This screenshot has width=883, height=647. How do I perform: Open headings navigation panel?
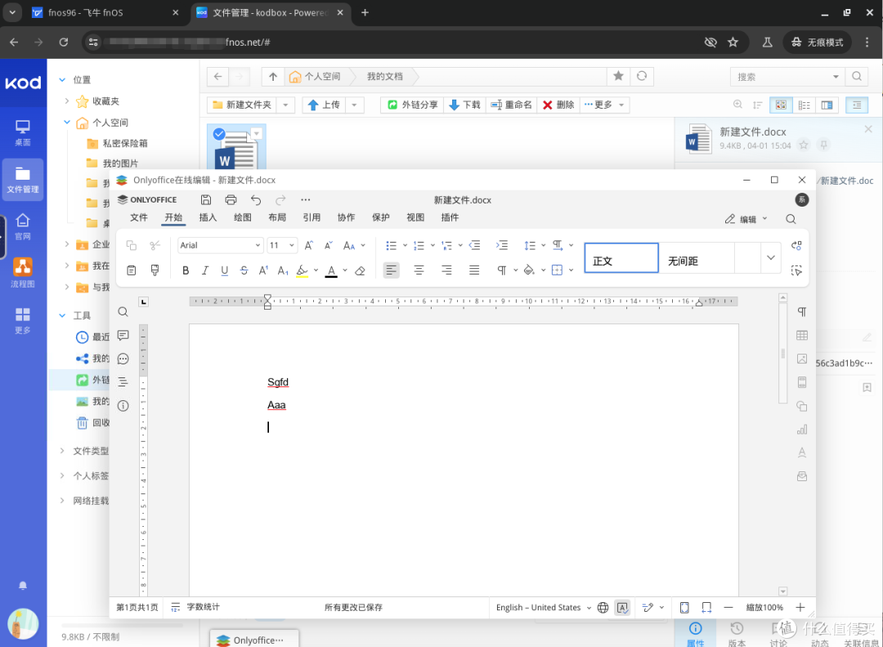tap(123, 382)
